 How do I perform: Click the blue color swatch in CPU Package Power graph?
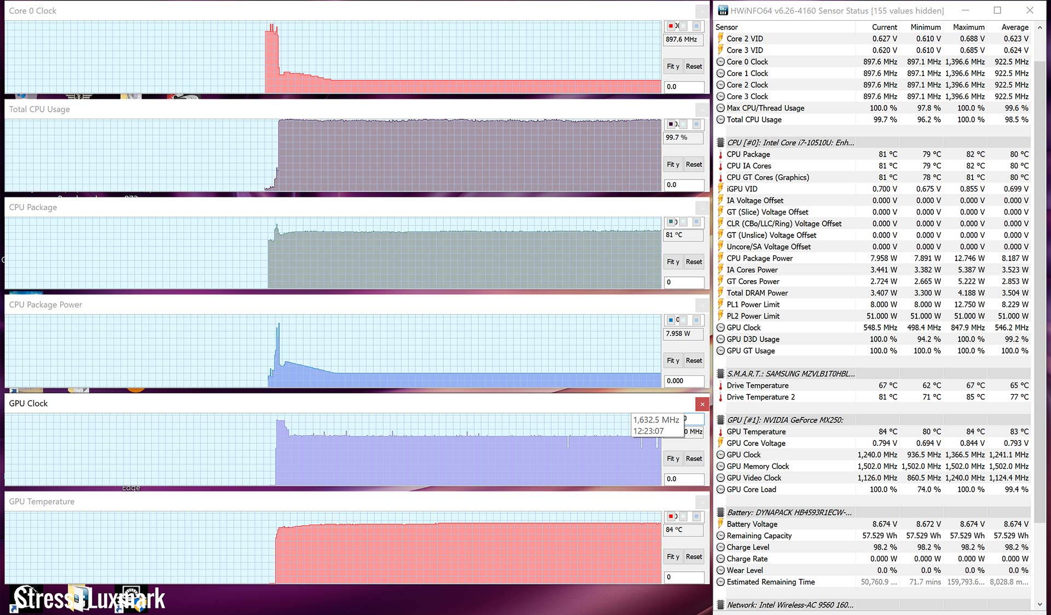pyautogui.click(x=671, y=320)
